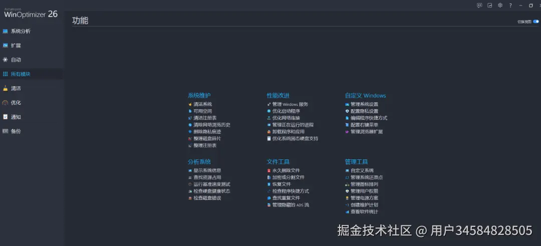Click the 自定义 Windows category heading
Viewport: 541px width, 246px height.
pos(365,96)
